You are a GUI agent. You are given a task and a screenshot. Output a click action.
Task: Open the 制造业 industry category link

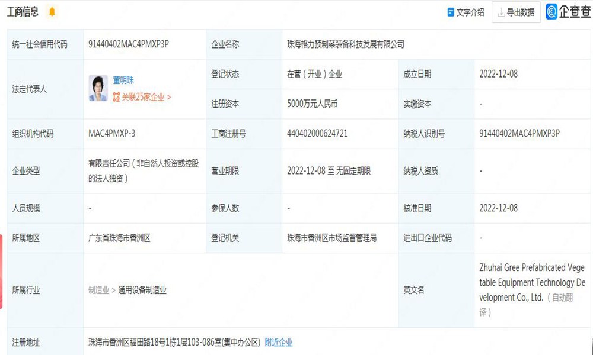tap(98, 290)
